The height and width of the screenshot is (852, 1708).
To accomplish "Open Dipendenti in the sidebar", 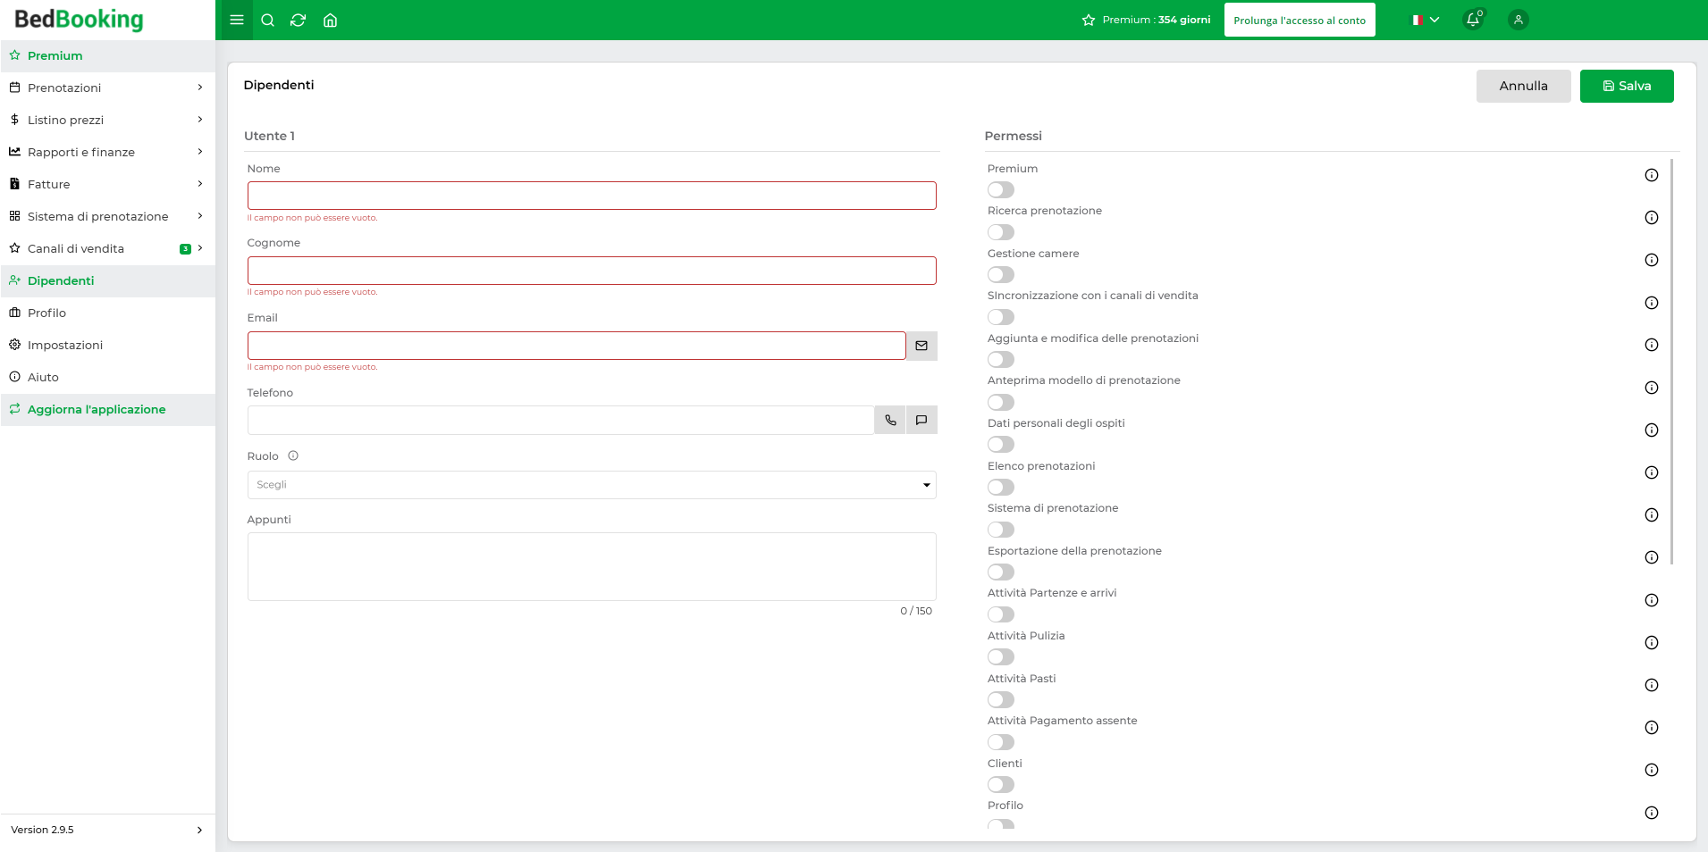I will 108,280.
